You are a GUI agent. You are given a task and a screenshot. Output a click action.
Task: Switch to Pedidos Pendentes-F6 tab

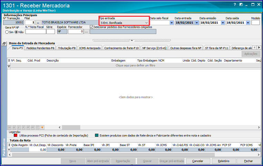click(x=40, y=48)
